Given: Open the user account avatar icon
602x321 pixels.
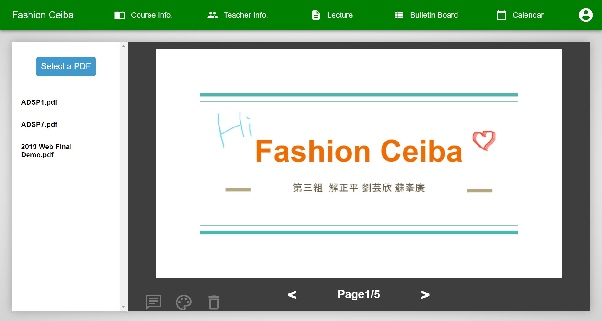Looking at the screenshot, I should 585,15.
